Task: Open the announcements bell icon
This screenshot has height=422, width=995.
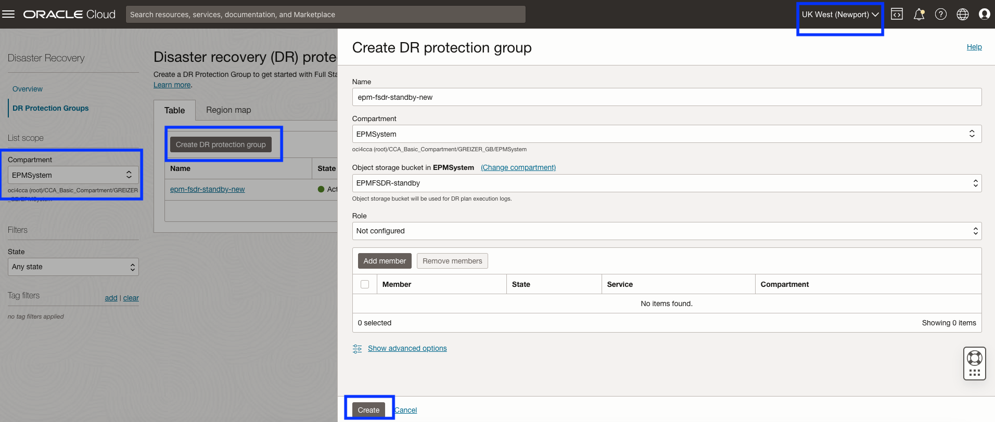Action: pos(919,14)
